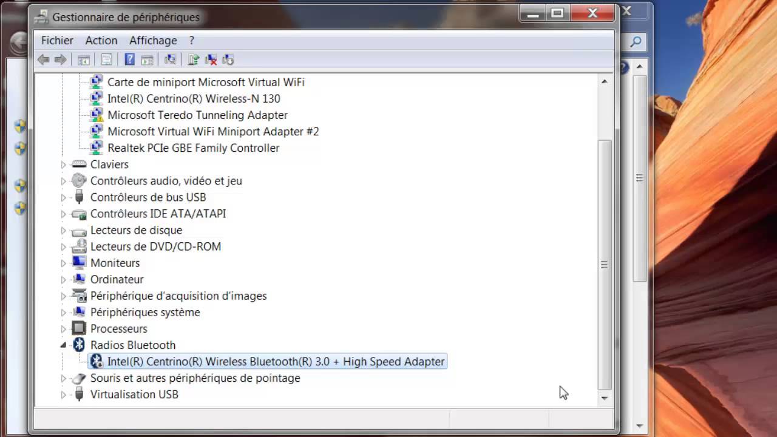777x437 pixels.
Task: Select the "Ordinateur" label
Action: click(117, 279)
